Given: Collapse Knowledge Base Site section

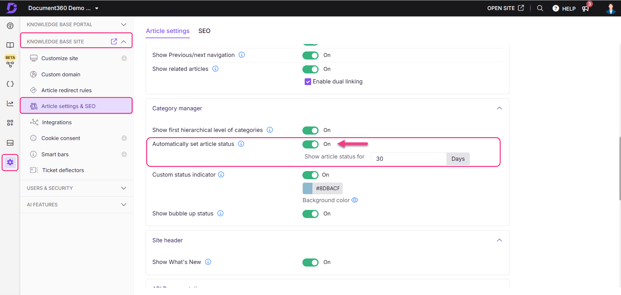Looking at the screenshot, I should [124, 42].
